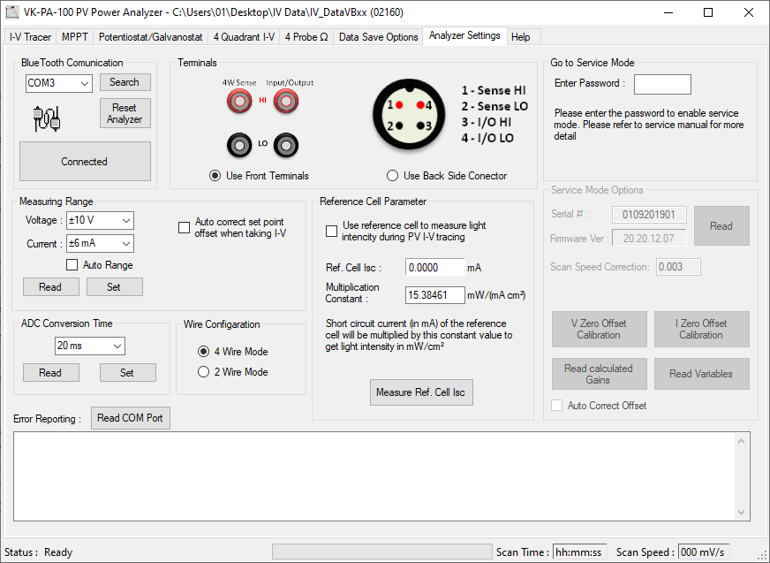Image resolution: width=770 pixels, height=563 pixels.
Task: Click the scan progress bar in status bar
Action: tap(382, 552)
